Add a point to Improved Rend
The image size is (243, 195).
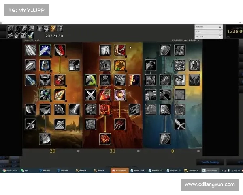click(x=60, y=50)
